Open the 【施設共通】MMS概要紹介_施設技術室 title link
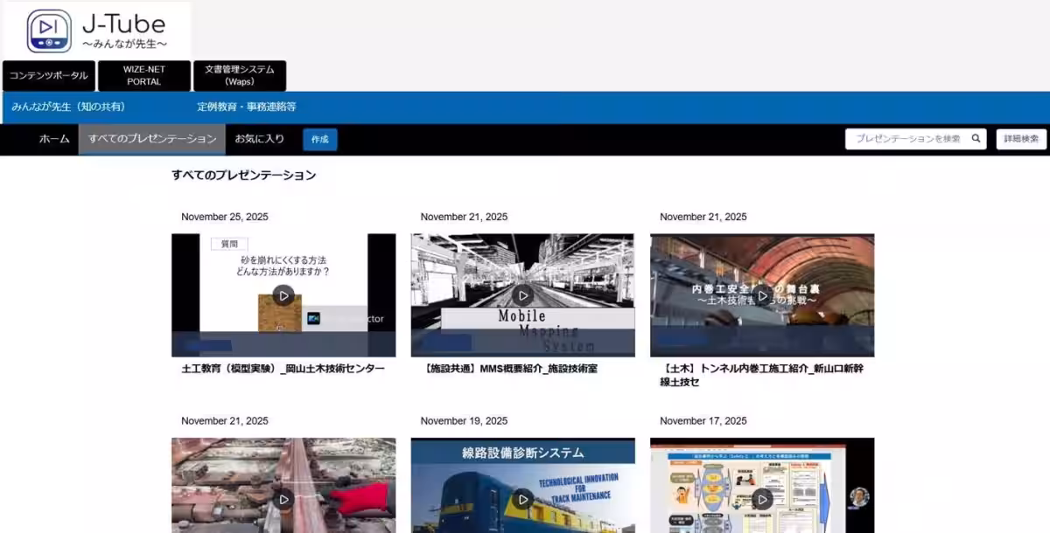This screenshot has width=1050, height=533. [510, 369]
